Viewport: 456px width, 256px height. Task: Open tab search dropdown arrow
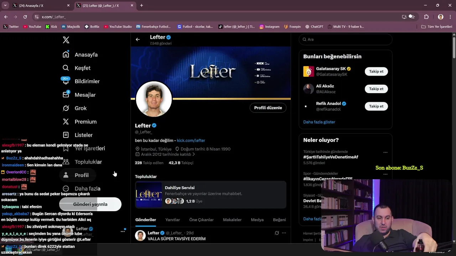click(5, 5)
